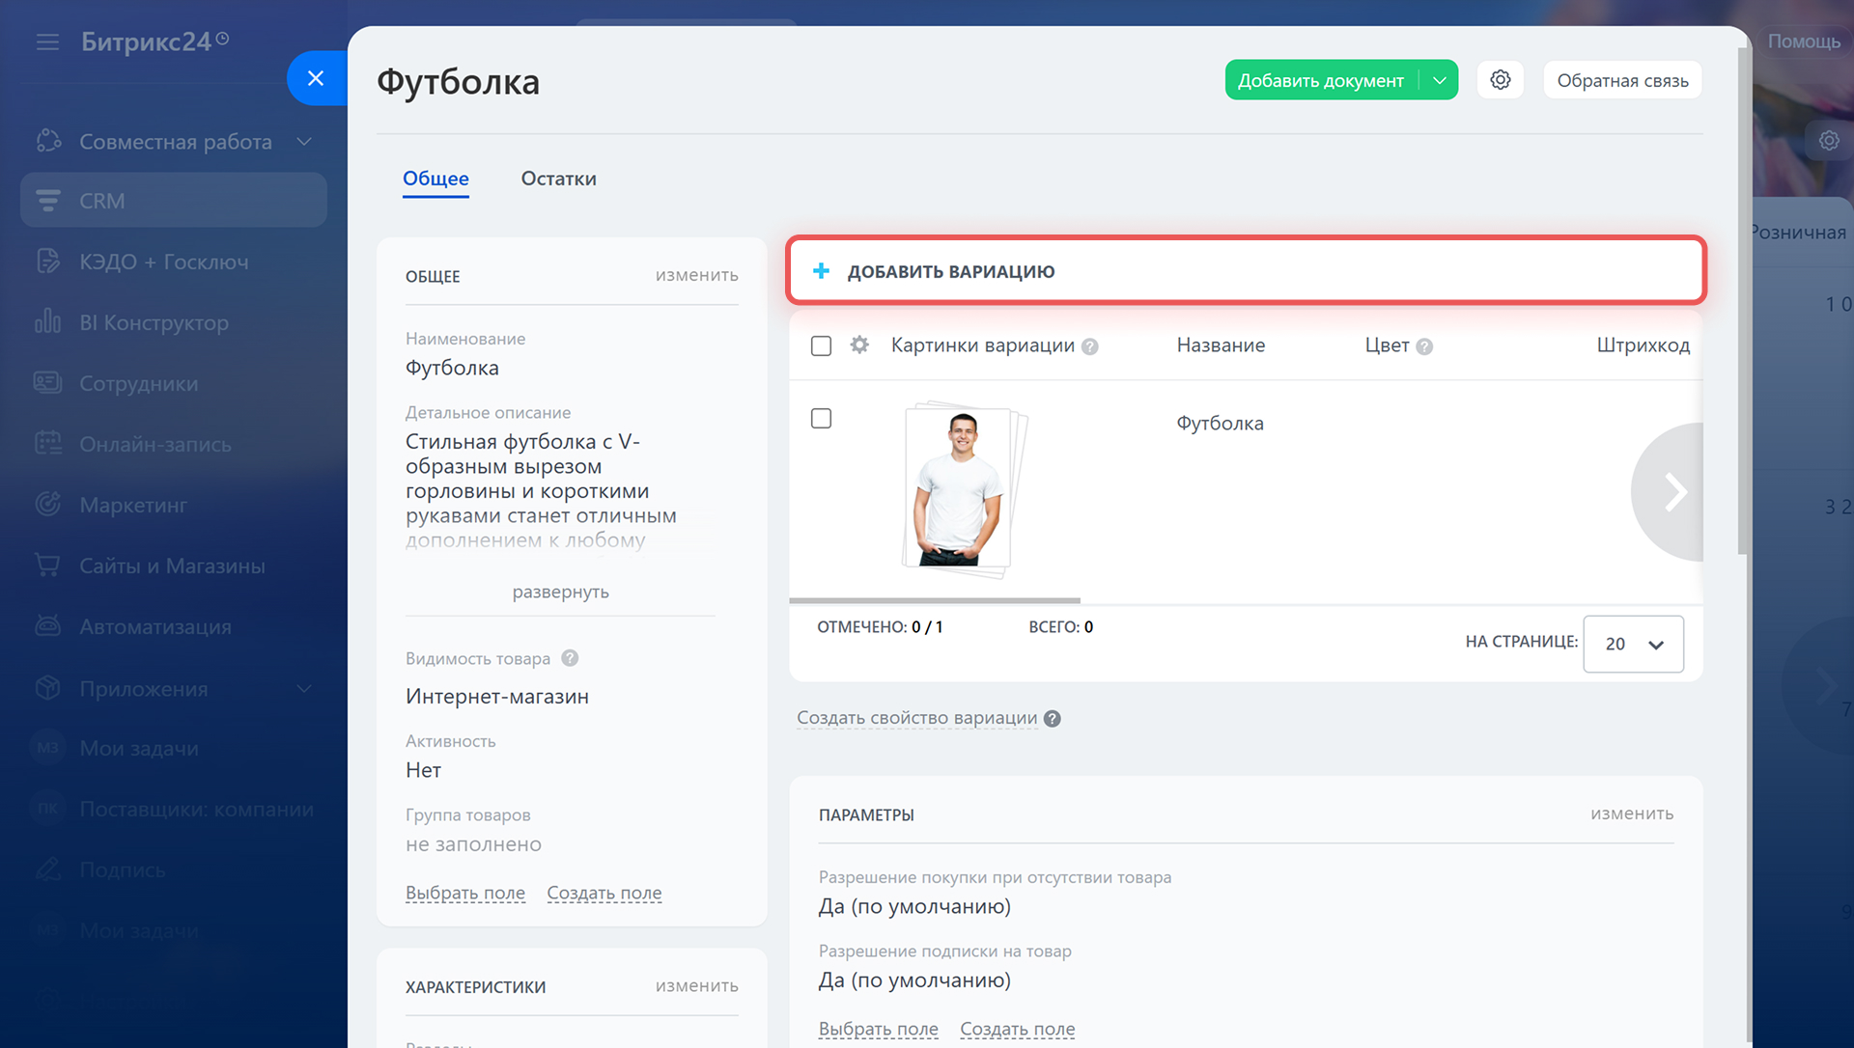1854x1048 pixels.
Task: Click the Название column header
Action: 1221,345
